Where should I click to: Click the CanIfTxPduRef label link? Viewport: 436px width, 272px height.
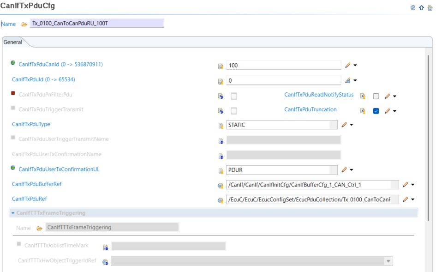coord(30,199)
